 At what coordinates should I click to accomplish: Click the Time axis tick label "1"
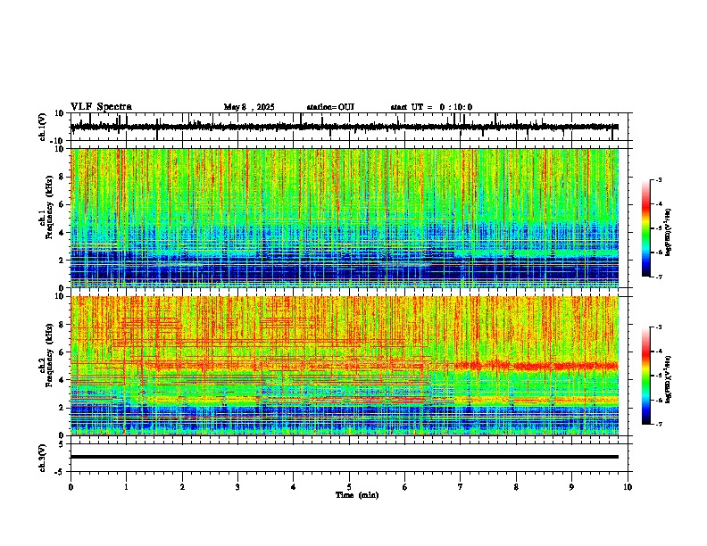pos(126,487)
